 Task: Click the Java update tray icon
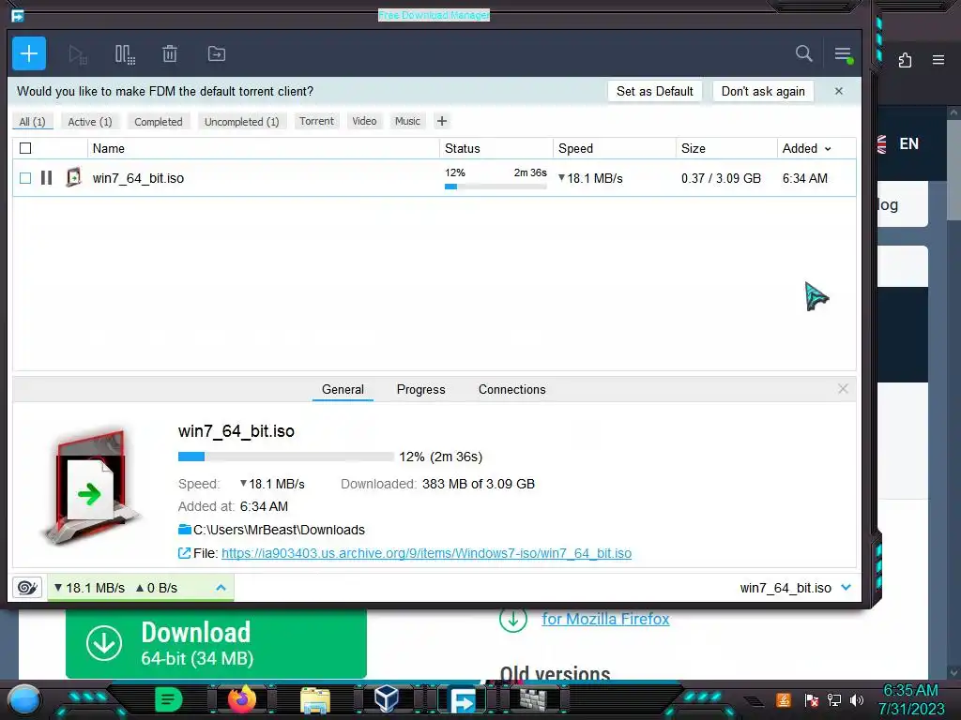click(x=784, y=699)
